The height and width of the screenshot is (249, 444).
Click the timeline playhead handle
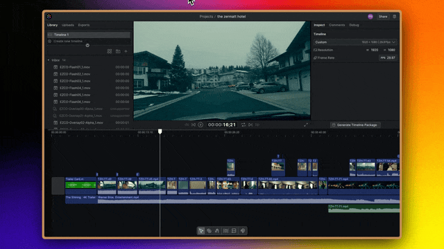[160, 131]
